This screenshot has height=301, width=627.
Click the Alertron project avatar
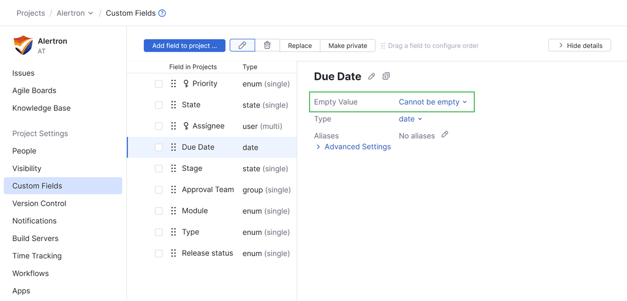22,45
